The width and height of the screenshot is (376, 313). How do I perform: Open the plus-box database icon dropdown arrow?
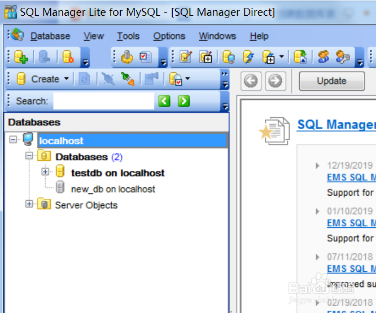tap(282, 57)
